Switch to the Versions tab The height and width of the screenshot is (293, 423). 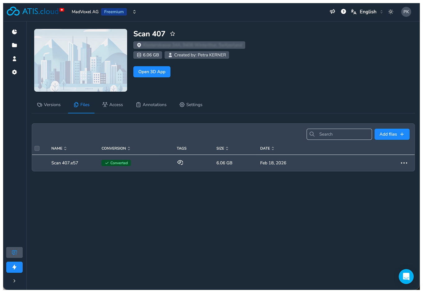point(49,105)
